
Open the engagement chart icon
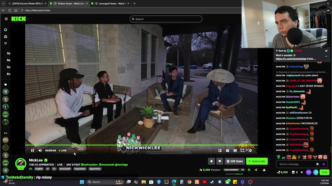pyautogui.click(x=249, y=170)
